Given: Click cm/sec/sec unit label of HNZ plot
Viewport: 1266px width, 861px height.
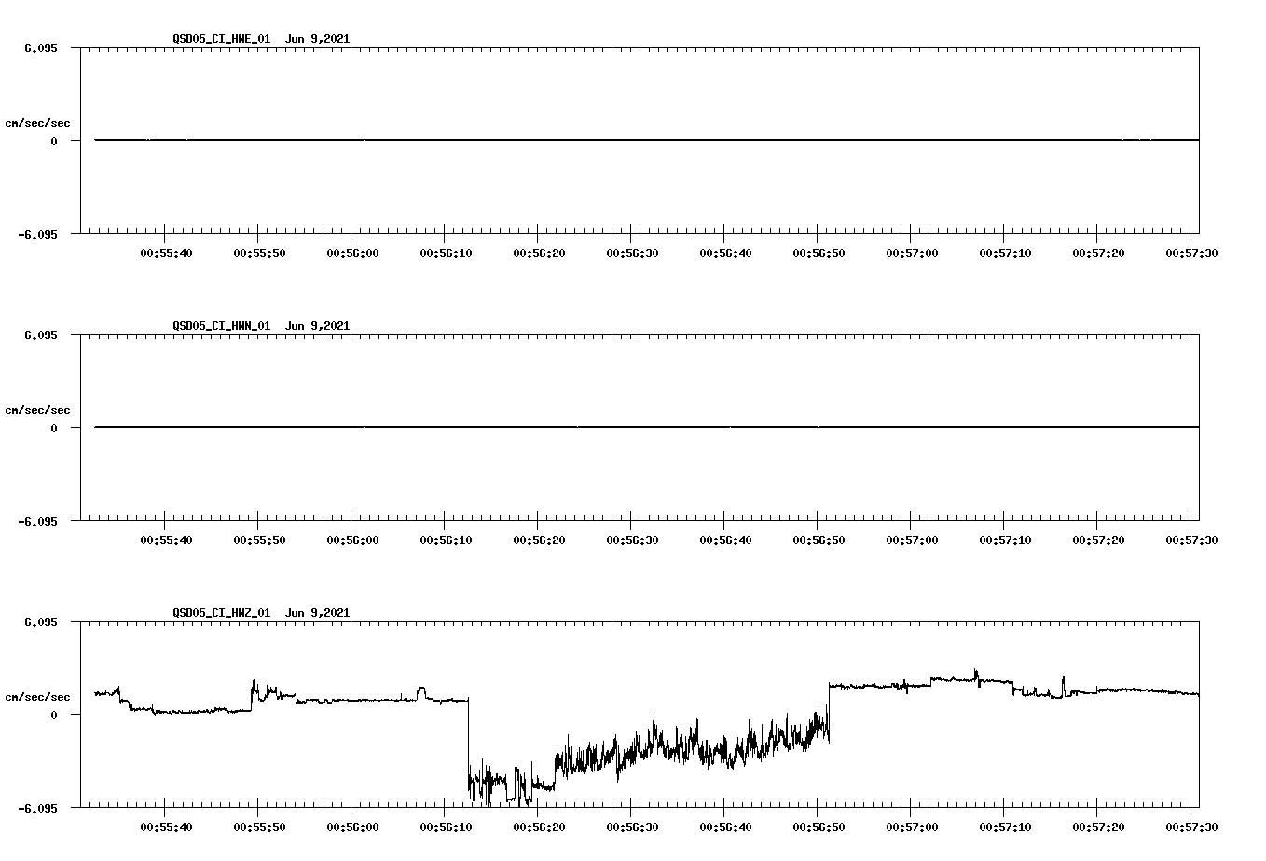Looking at the screenshot, I should (x=37, y=697).
